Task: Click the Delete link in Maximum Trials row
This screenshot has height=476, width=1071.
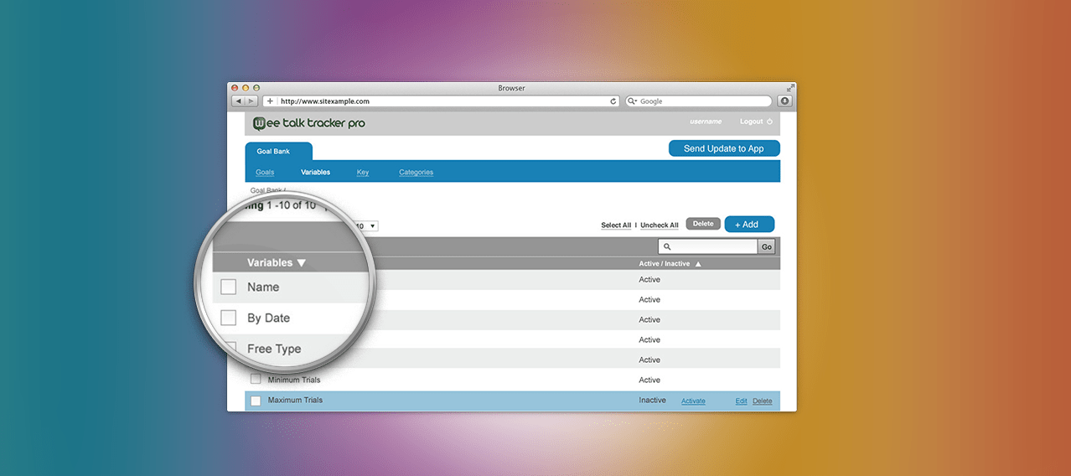Action: coord(763,401)
